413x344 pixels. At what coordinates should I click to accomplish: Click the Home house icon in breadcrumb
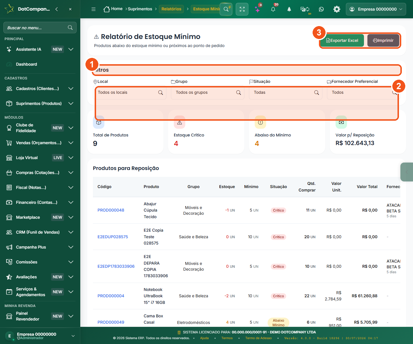click(x=107, y=9)
